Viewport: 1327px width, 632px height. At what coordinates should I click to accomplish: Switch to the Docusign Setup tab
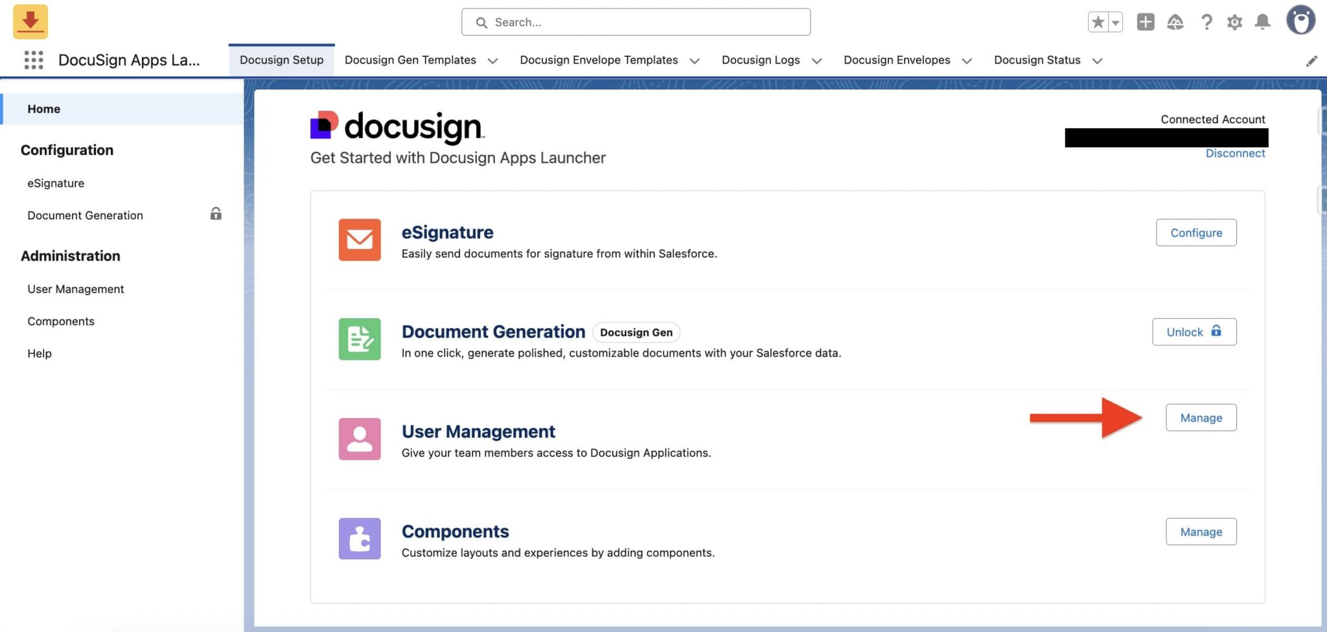281,60
